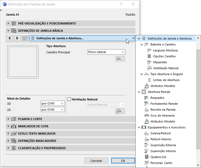
Task: Select Batente e Caixilho page
Action: 163,44
